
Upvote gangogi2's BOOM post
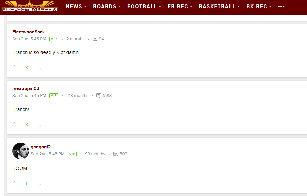[15, 183]
